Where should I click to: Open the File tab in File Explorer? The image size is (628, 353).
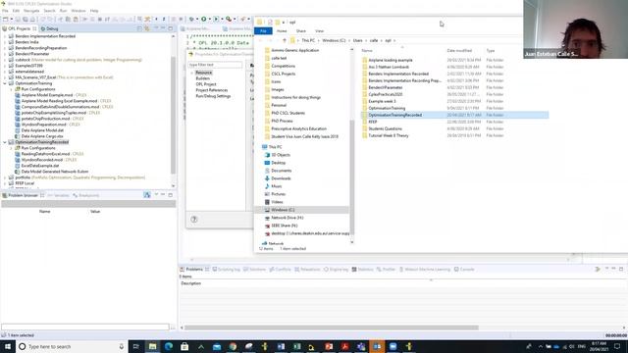(263, 30)
